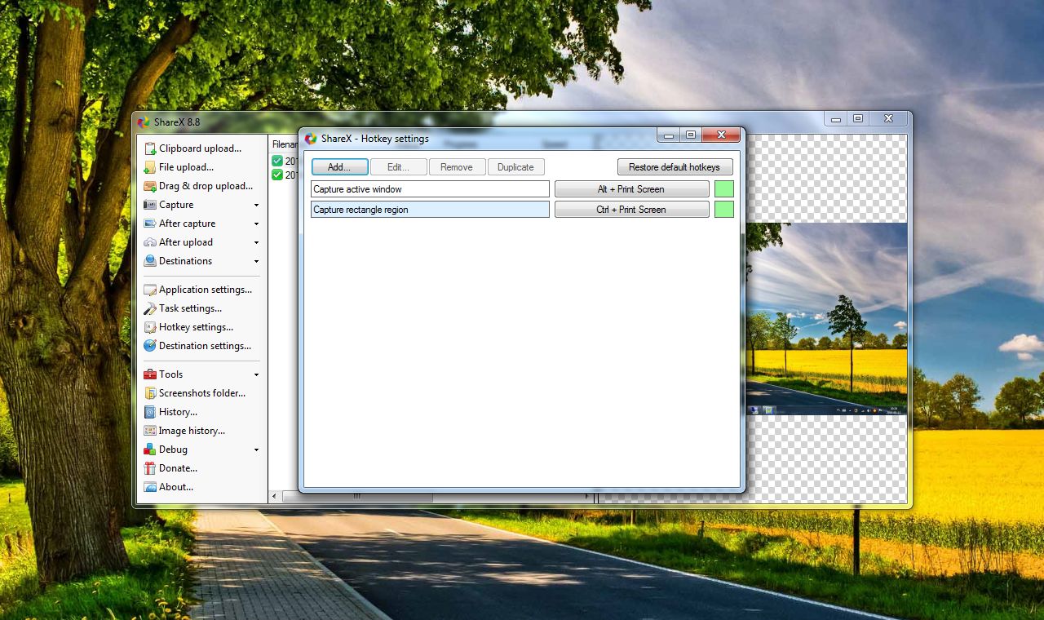Click the ShareX logo in the main title bar
This screenshot has width=1044, height=620.
[144, 122]
